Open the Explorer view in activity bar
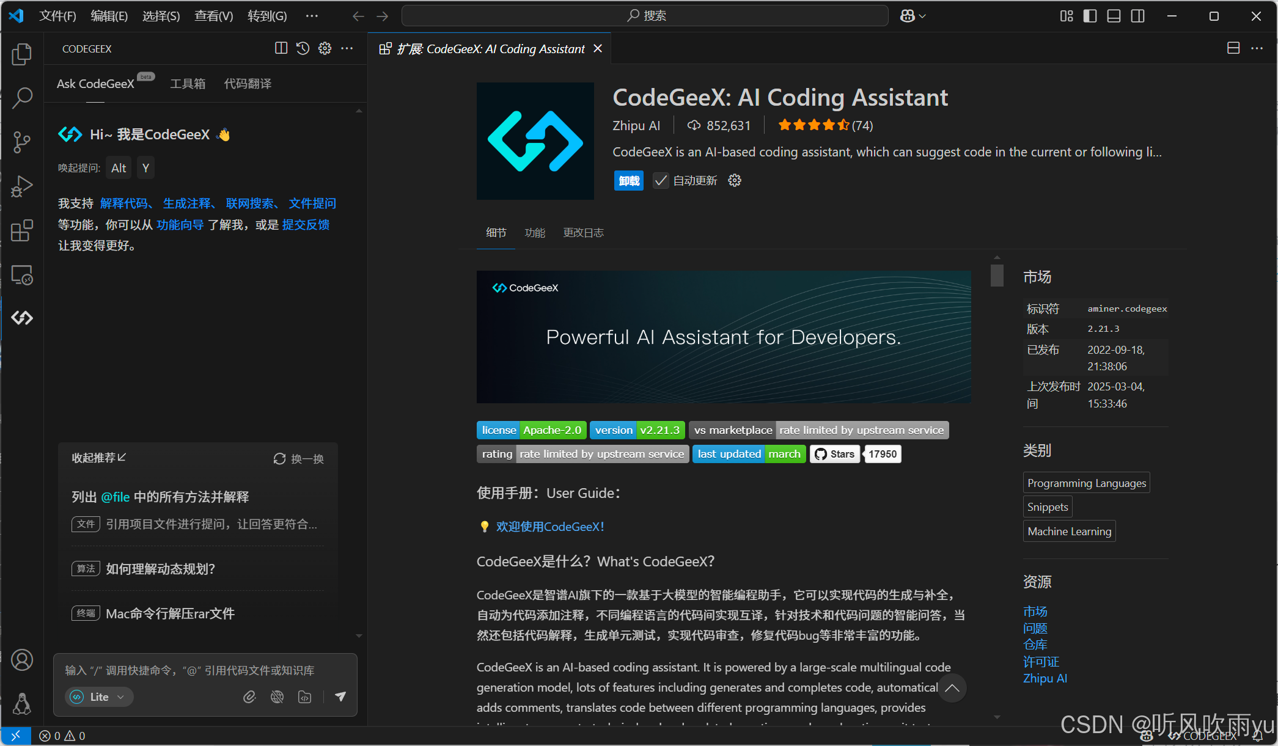Screen dimensions: 1278x746 (x=22, y=54)
